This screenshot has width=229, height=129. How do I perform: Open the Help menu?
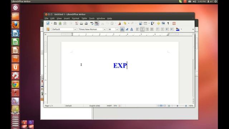(x=109, y=18)
